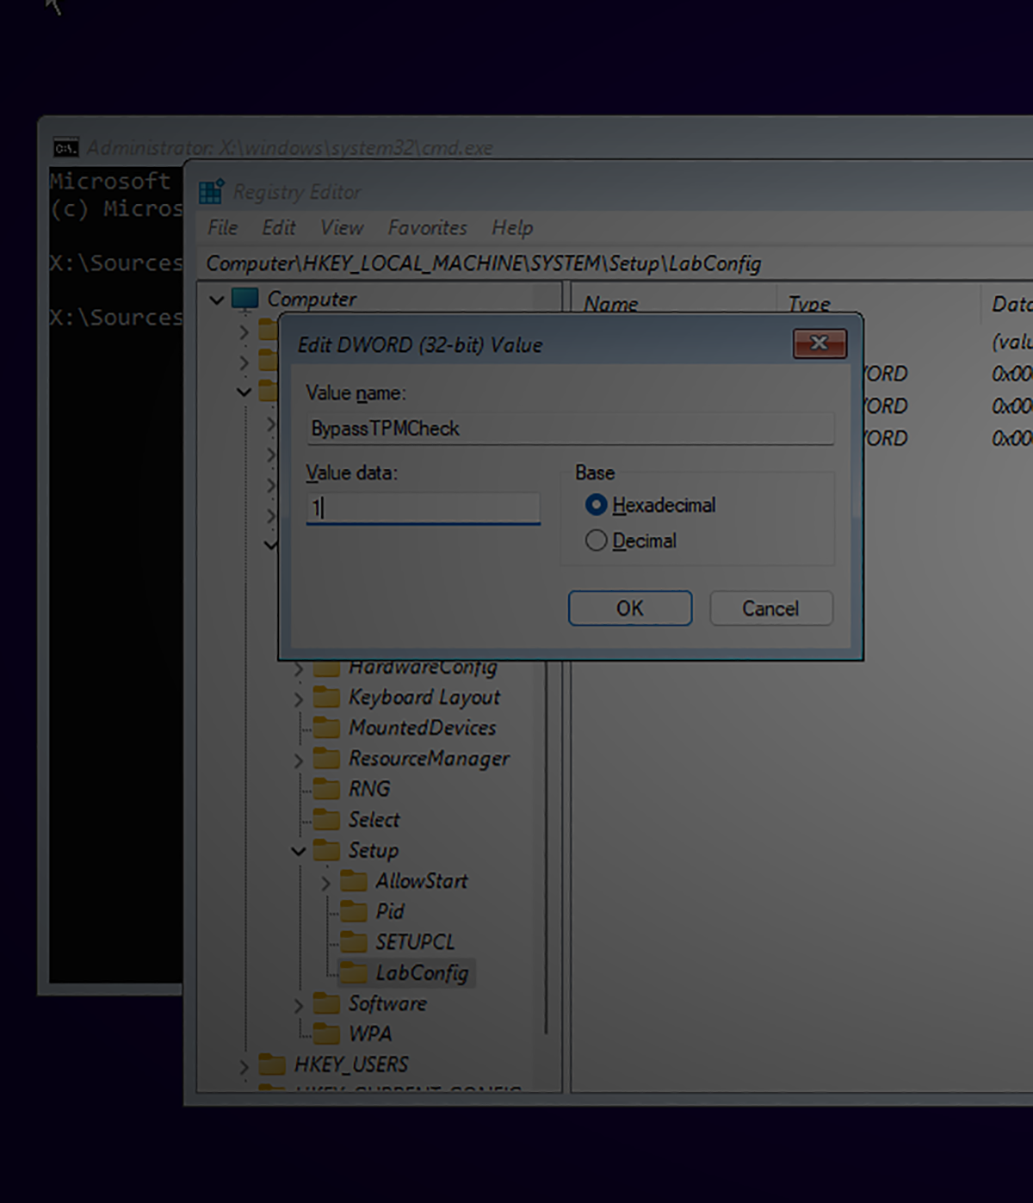Click the Keyboard Layout folder icon
The height and width of the screenshot is (1203, 1033).
[327, 697]
